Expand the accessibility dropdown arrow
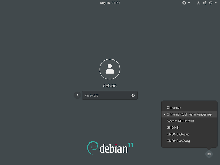The image size is (220, 165). pyautogui.click(x=189, y=3)
